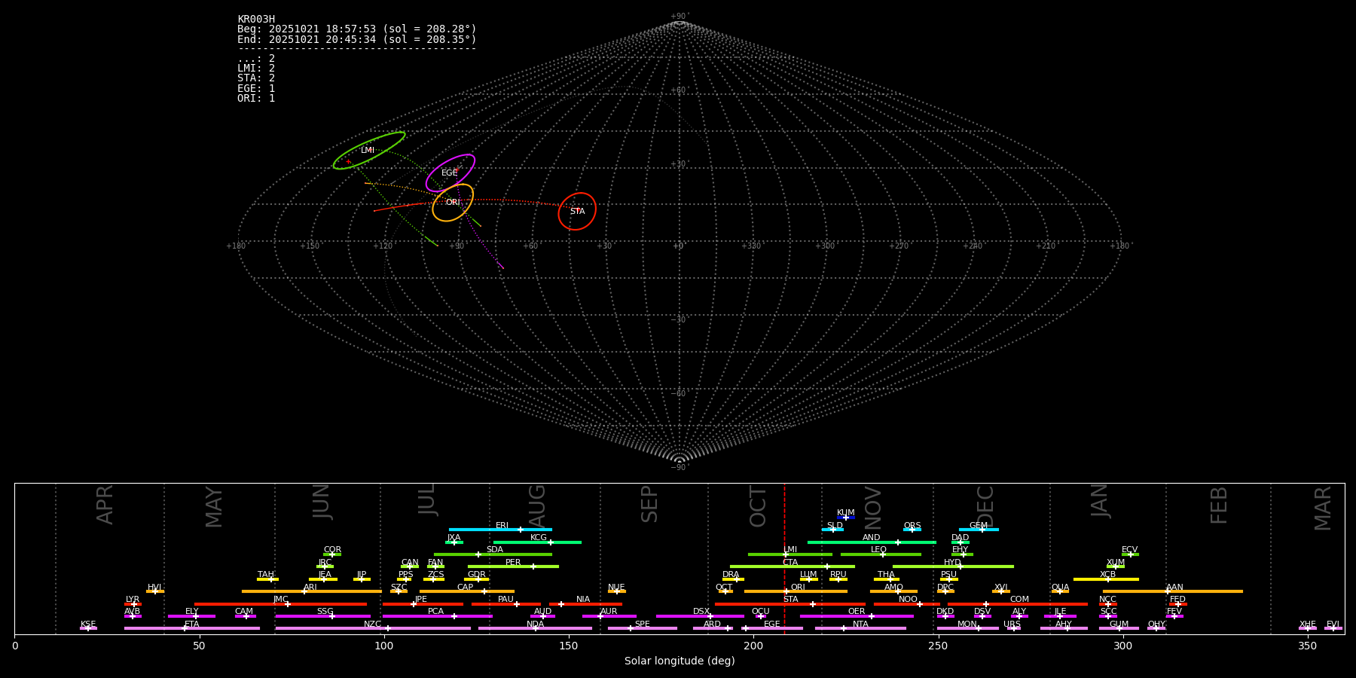Click the AAN shower bar in timeline
This screenshot has height=678, width=1356.
tap(1173, 591)
